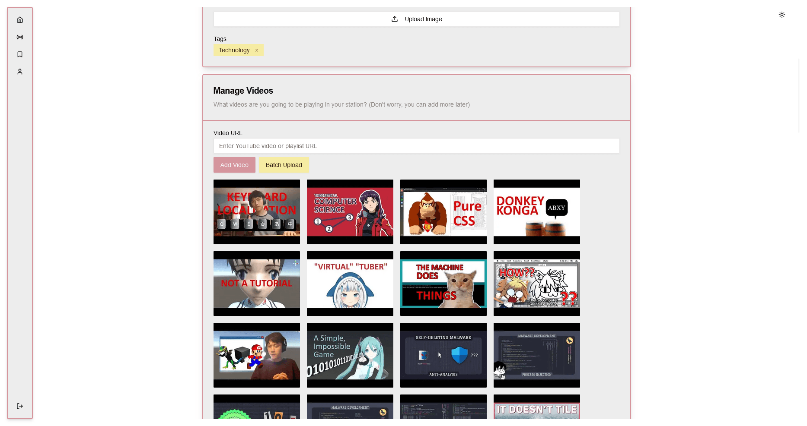Select the Keyboard Localization video thumbnail
Image resolution: width=807 pixels, height=426 pixels.
coord(257,212)
